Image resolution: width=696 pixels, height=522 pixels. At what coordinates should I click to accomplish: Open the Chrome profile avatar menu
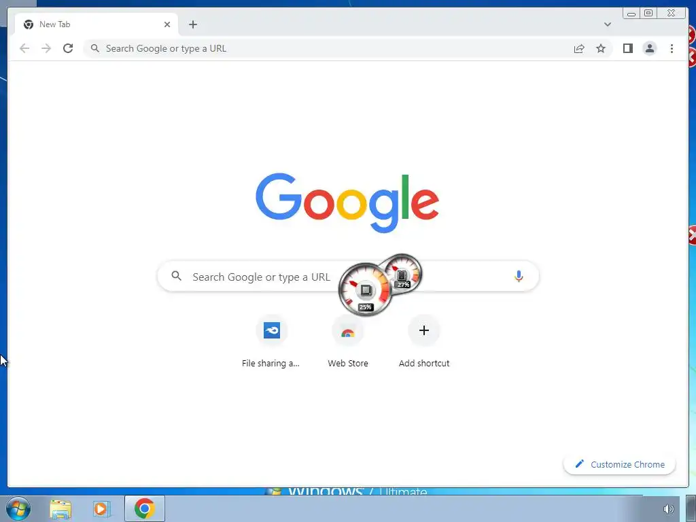[649, 48]
